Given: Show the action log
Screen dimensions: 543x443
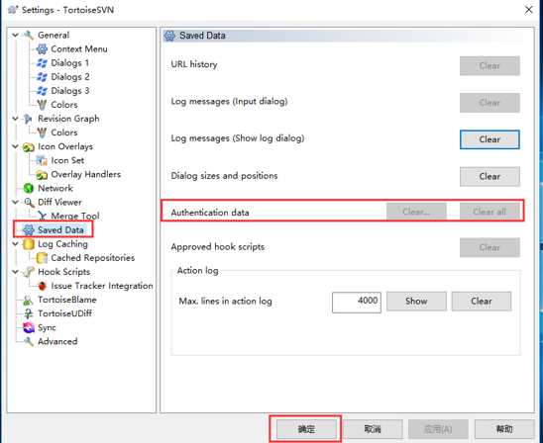Looking at the screenshot, I should click(x=416, y=302).
